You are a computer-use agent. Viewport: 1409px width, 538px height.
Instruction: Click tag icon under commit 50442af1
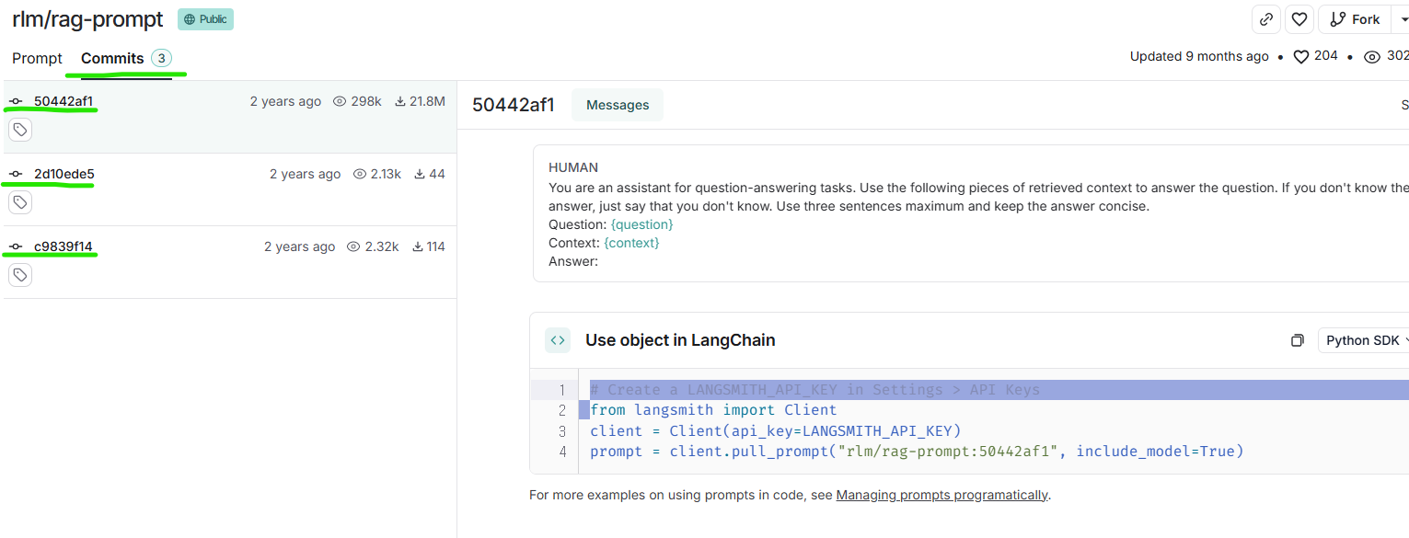click(x=20, y=130)
